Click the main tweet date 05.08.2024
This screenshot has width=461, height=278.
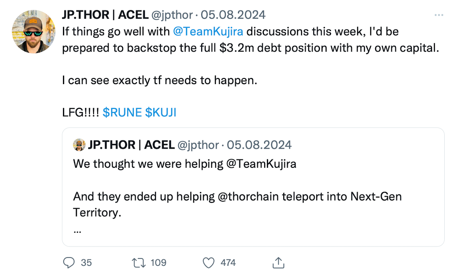pyautogui.click(x=233, y=15)
